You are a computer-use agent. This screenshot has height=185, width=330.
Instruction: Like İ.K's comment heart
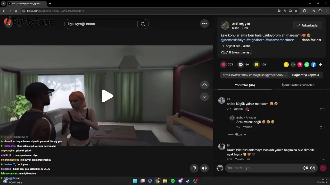(321, 109)
